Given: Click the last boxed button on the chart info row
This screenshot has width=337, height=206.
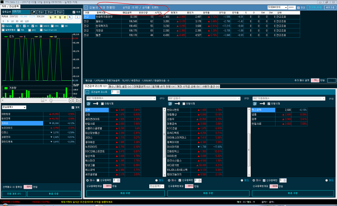Looking at the screenshot, I should 77,17.
